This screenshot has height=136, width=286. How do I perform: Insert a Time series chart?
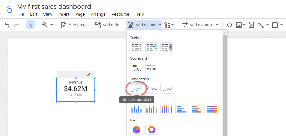coord(137,88)
